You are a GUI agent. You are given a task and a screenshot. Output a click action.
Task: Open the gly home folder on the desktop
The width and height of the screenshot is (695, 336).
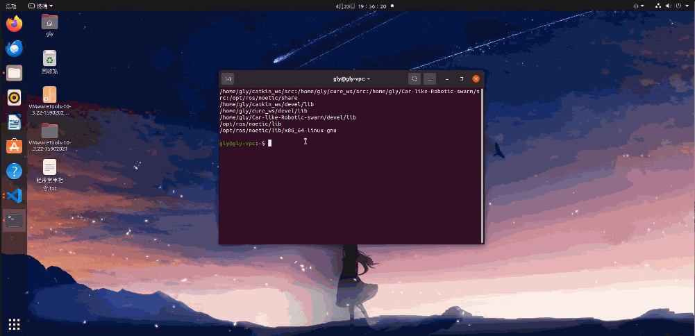coord(50,25)
